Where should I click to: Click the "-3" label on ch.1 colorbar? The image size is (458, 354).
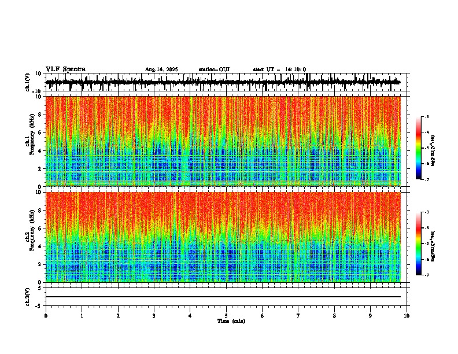pos(426,116)
